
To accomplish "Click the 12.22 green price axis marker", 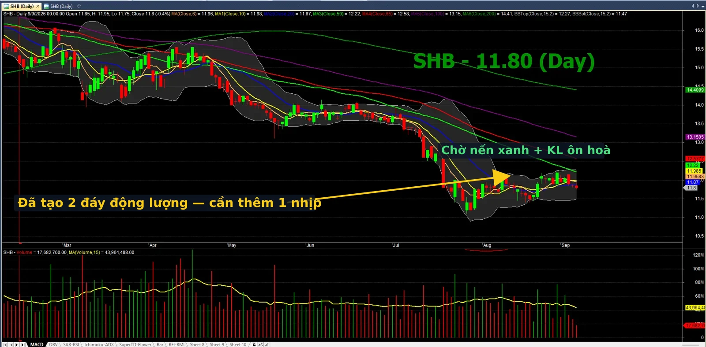I will pos(692,165).
